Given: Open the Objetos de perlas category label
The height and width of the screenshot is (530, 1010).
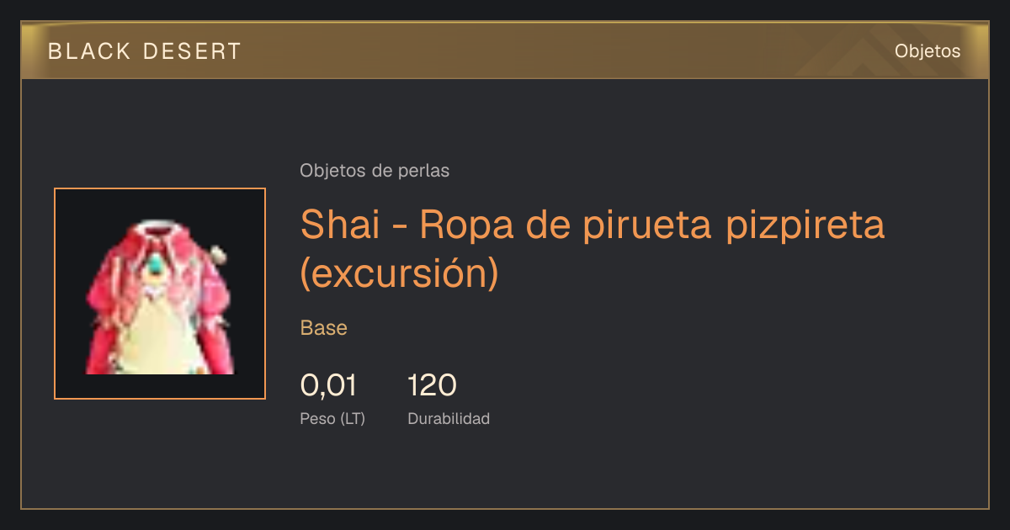Looking at the screenshot, I should pos(375,171).
